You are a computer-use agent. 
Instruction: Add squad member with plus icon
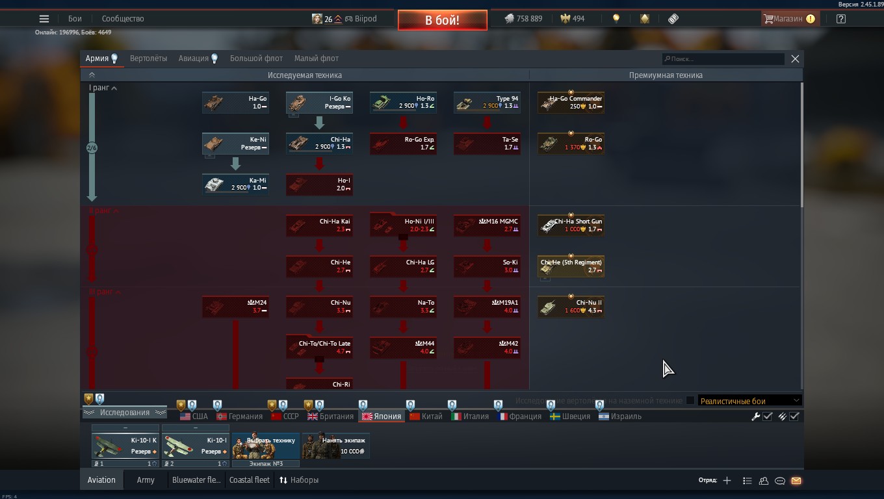pyautogui.click(x=727, y=481)
